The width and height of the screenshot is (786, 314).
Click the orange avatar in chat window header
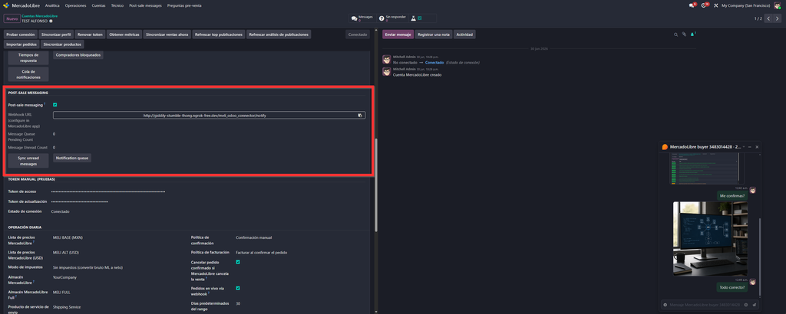tap(665, 147)
